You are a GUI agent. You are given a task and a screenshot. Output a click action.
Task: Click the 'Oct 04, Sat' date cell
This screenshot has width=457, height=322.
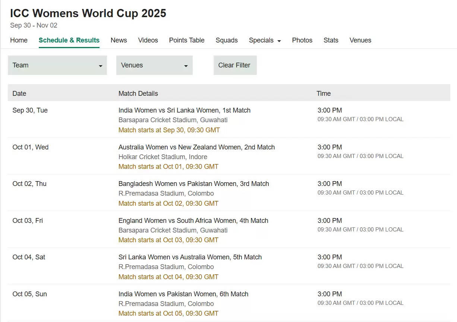pyautogui.click(x=29, y=257)
